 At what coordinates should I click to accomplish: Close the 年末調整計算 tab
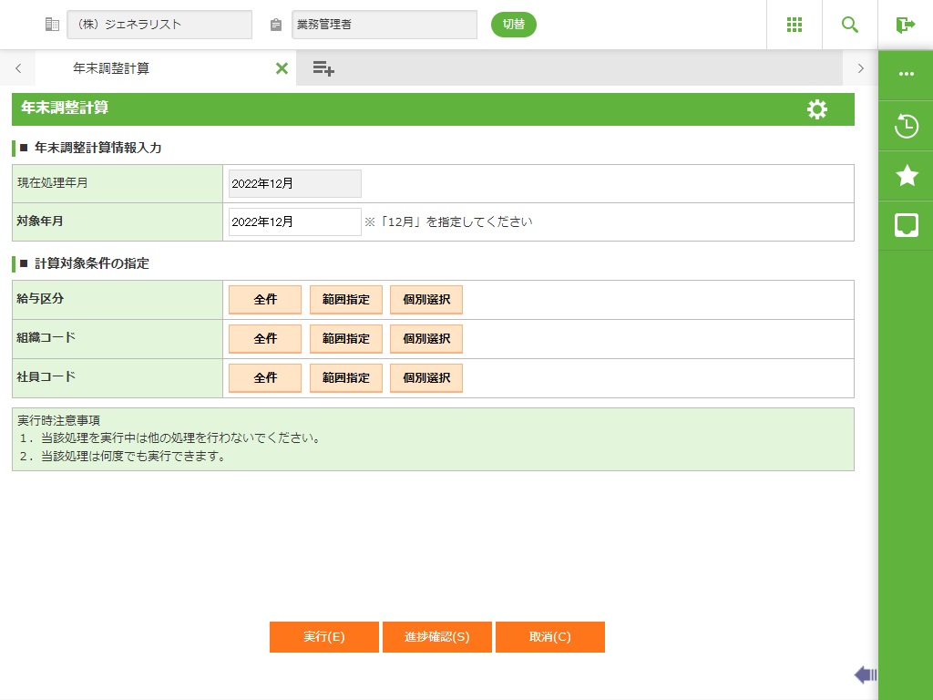pos(282,68)
